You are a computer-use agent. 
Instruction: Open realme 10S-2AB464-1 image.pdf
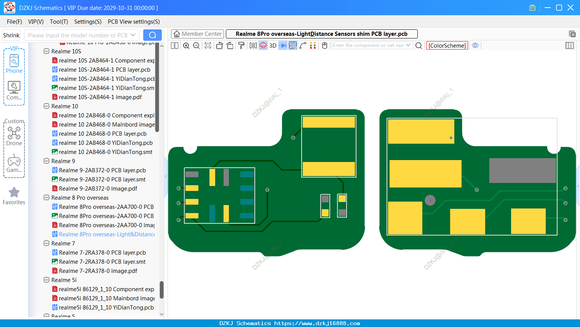pos(100,97)
